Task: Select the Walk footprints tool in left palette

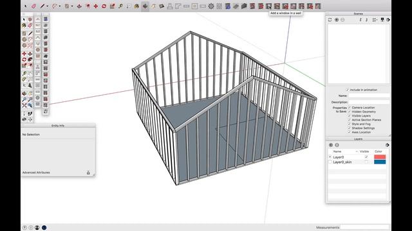Action: tap(30, 114)
